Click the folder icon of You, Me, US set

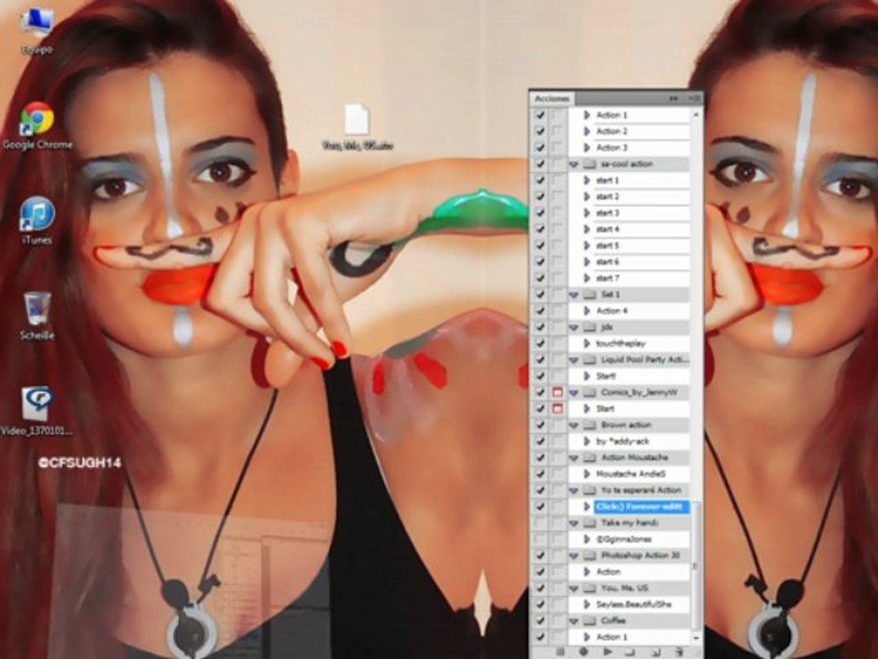[590, 588]
